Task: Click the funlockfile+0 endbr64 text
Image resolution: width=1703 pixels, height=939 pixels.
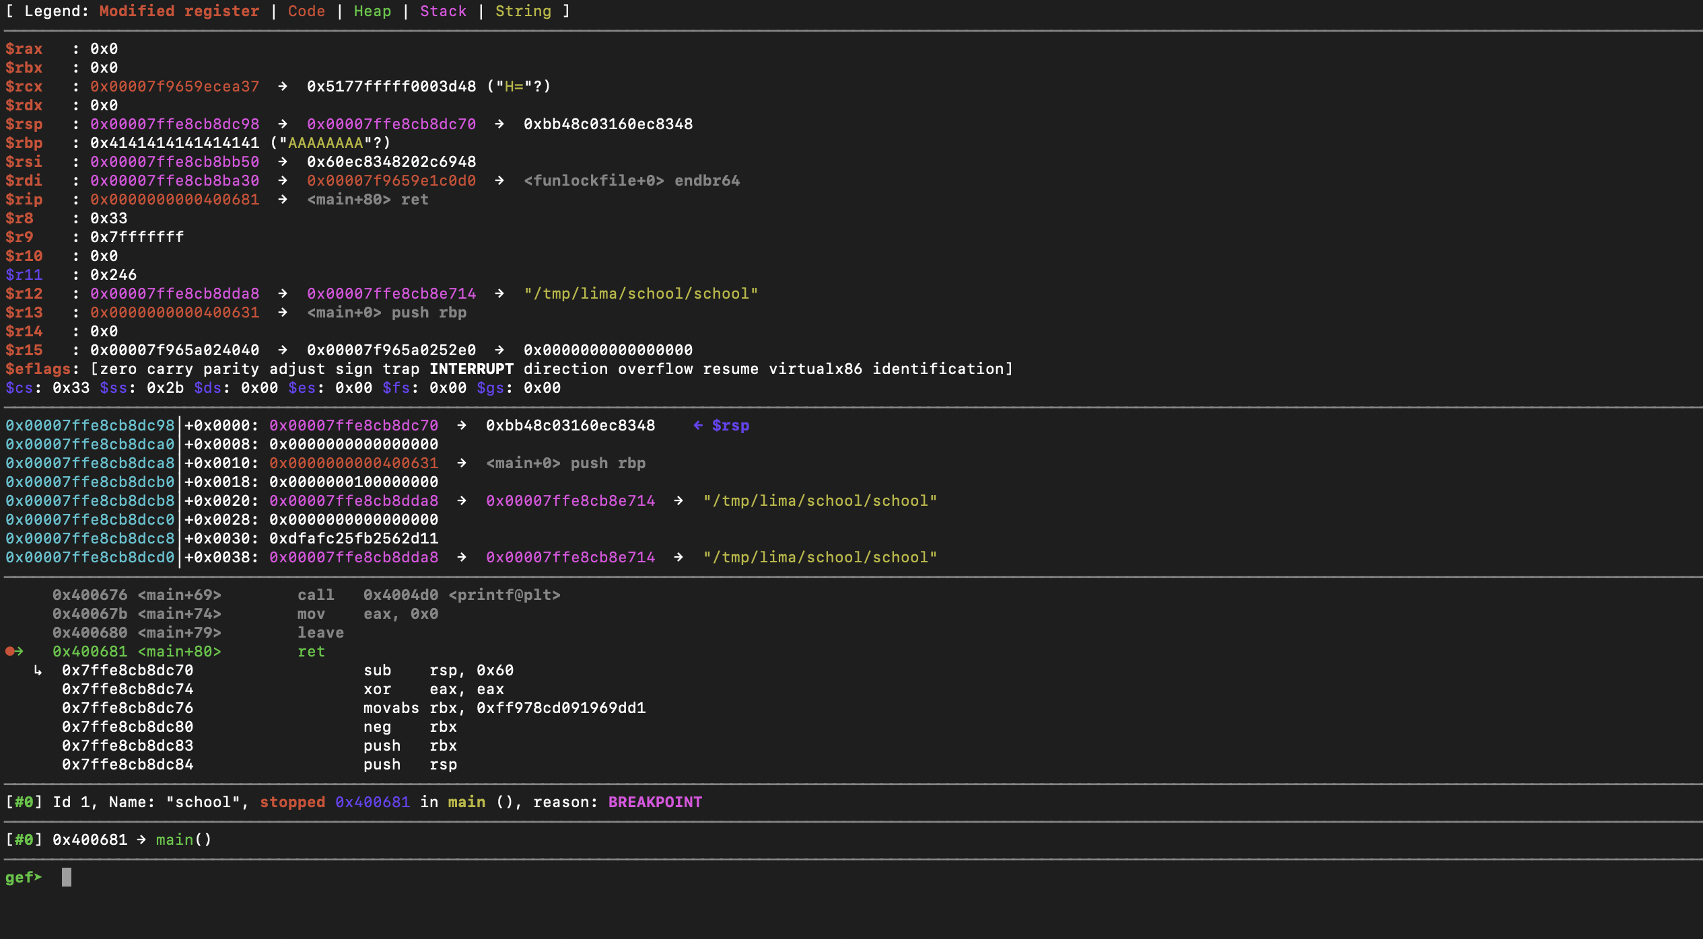Action: 631,181
